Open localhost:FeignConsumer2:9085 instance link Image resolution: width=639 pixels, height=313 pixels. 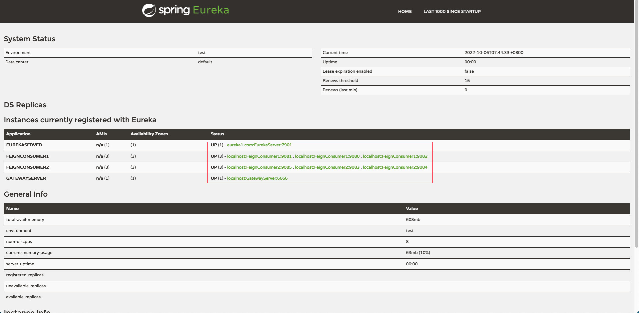259,167
